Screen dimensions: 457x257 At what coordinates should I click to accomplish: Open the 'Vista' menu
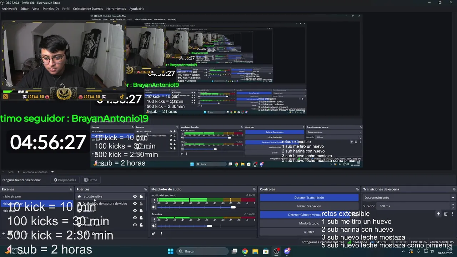click(x=36, y=9)
